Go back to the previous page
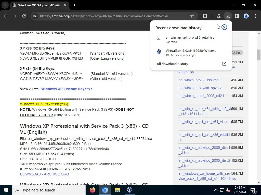This screenshot has height=195, width=261. click(6, 16)
